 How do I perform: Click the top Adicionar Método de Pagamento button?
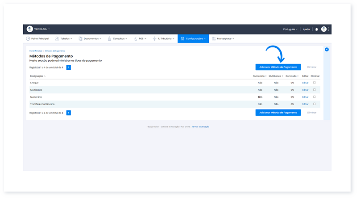click(x=278, y=67)
